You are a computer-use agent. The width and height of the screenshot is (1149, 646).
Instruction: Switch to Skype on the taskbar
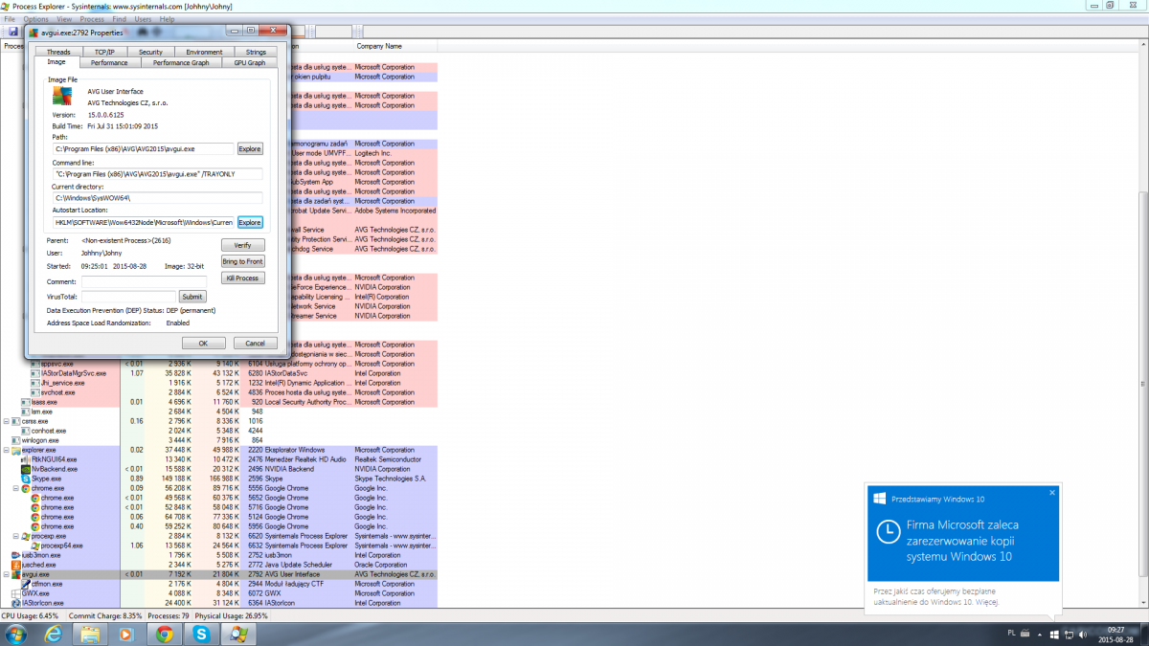point(203,634)
